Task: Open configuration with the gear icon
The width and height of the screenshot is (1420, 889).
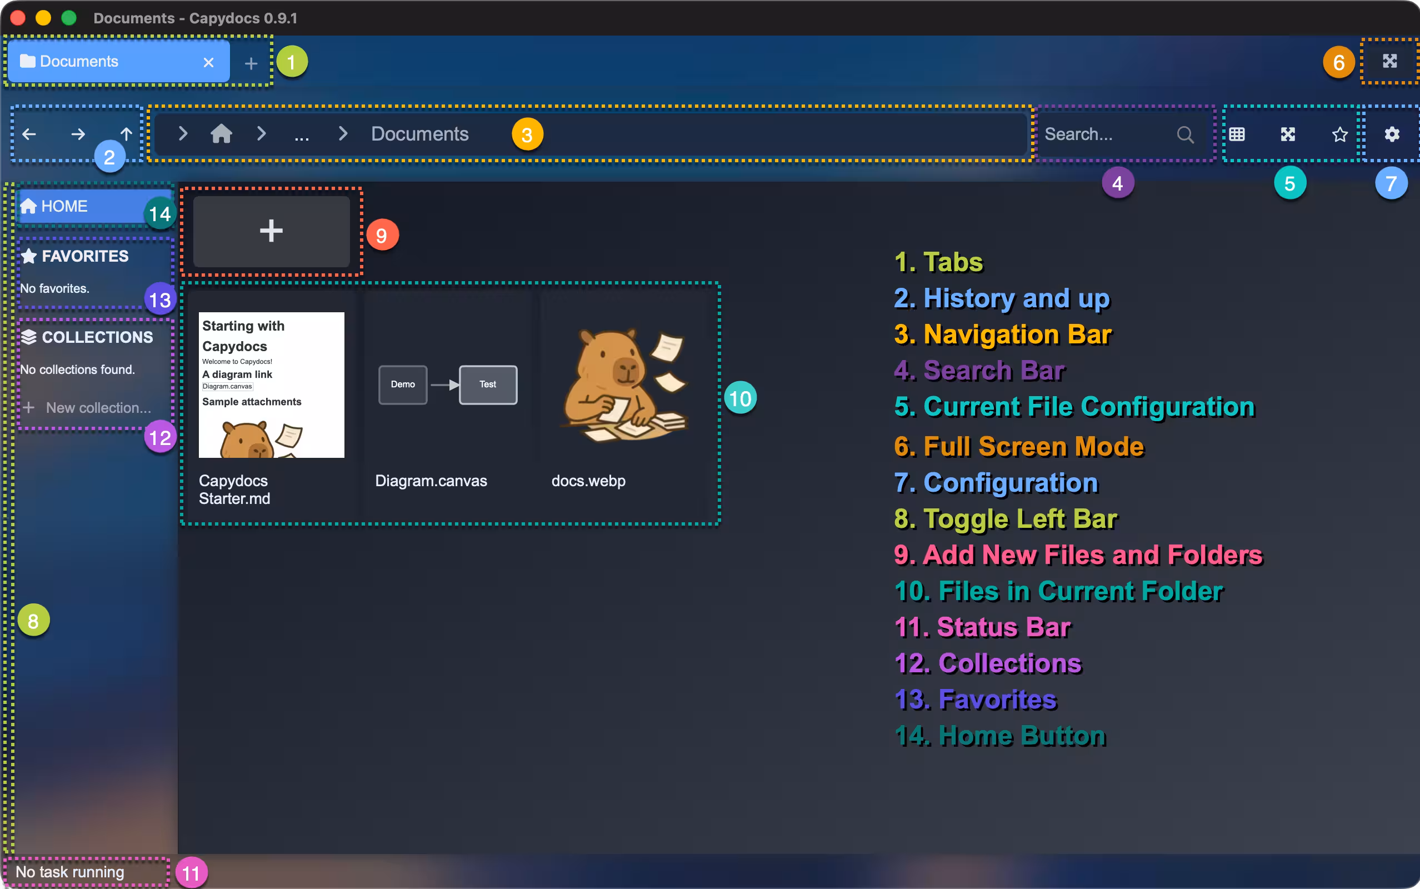Action: coord(1391,134)
